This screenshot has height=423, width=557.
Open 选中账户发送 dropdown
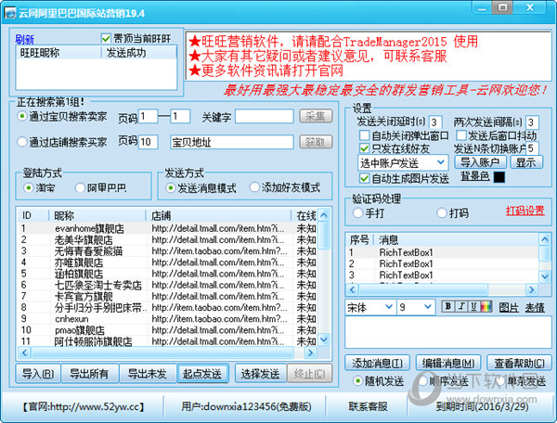pyautogui.click(x=403, y=163)
